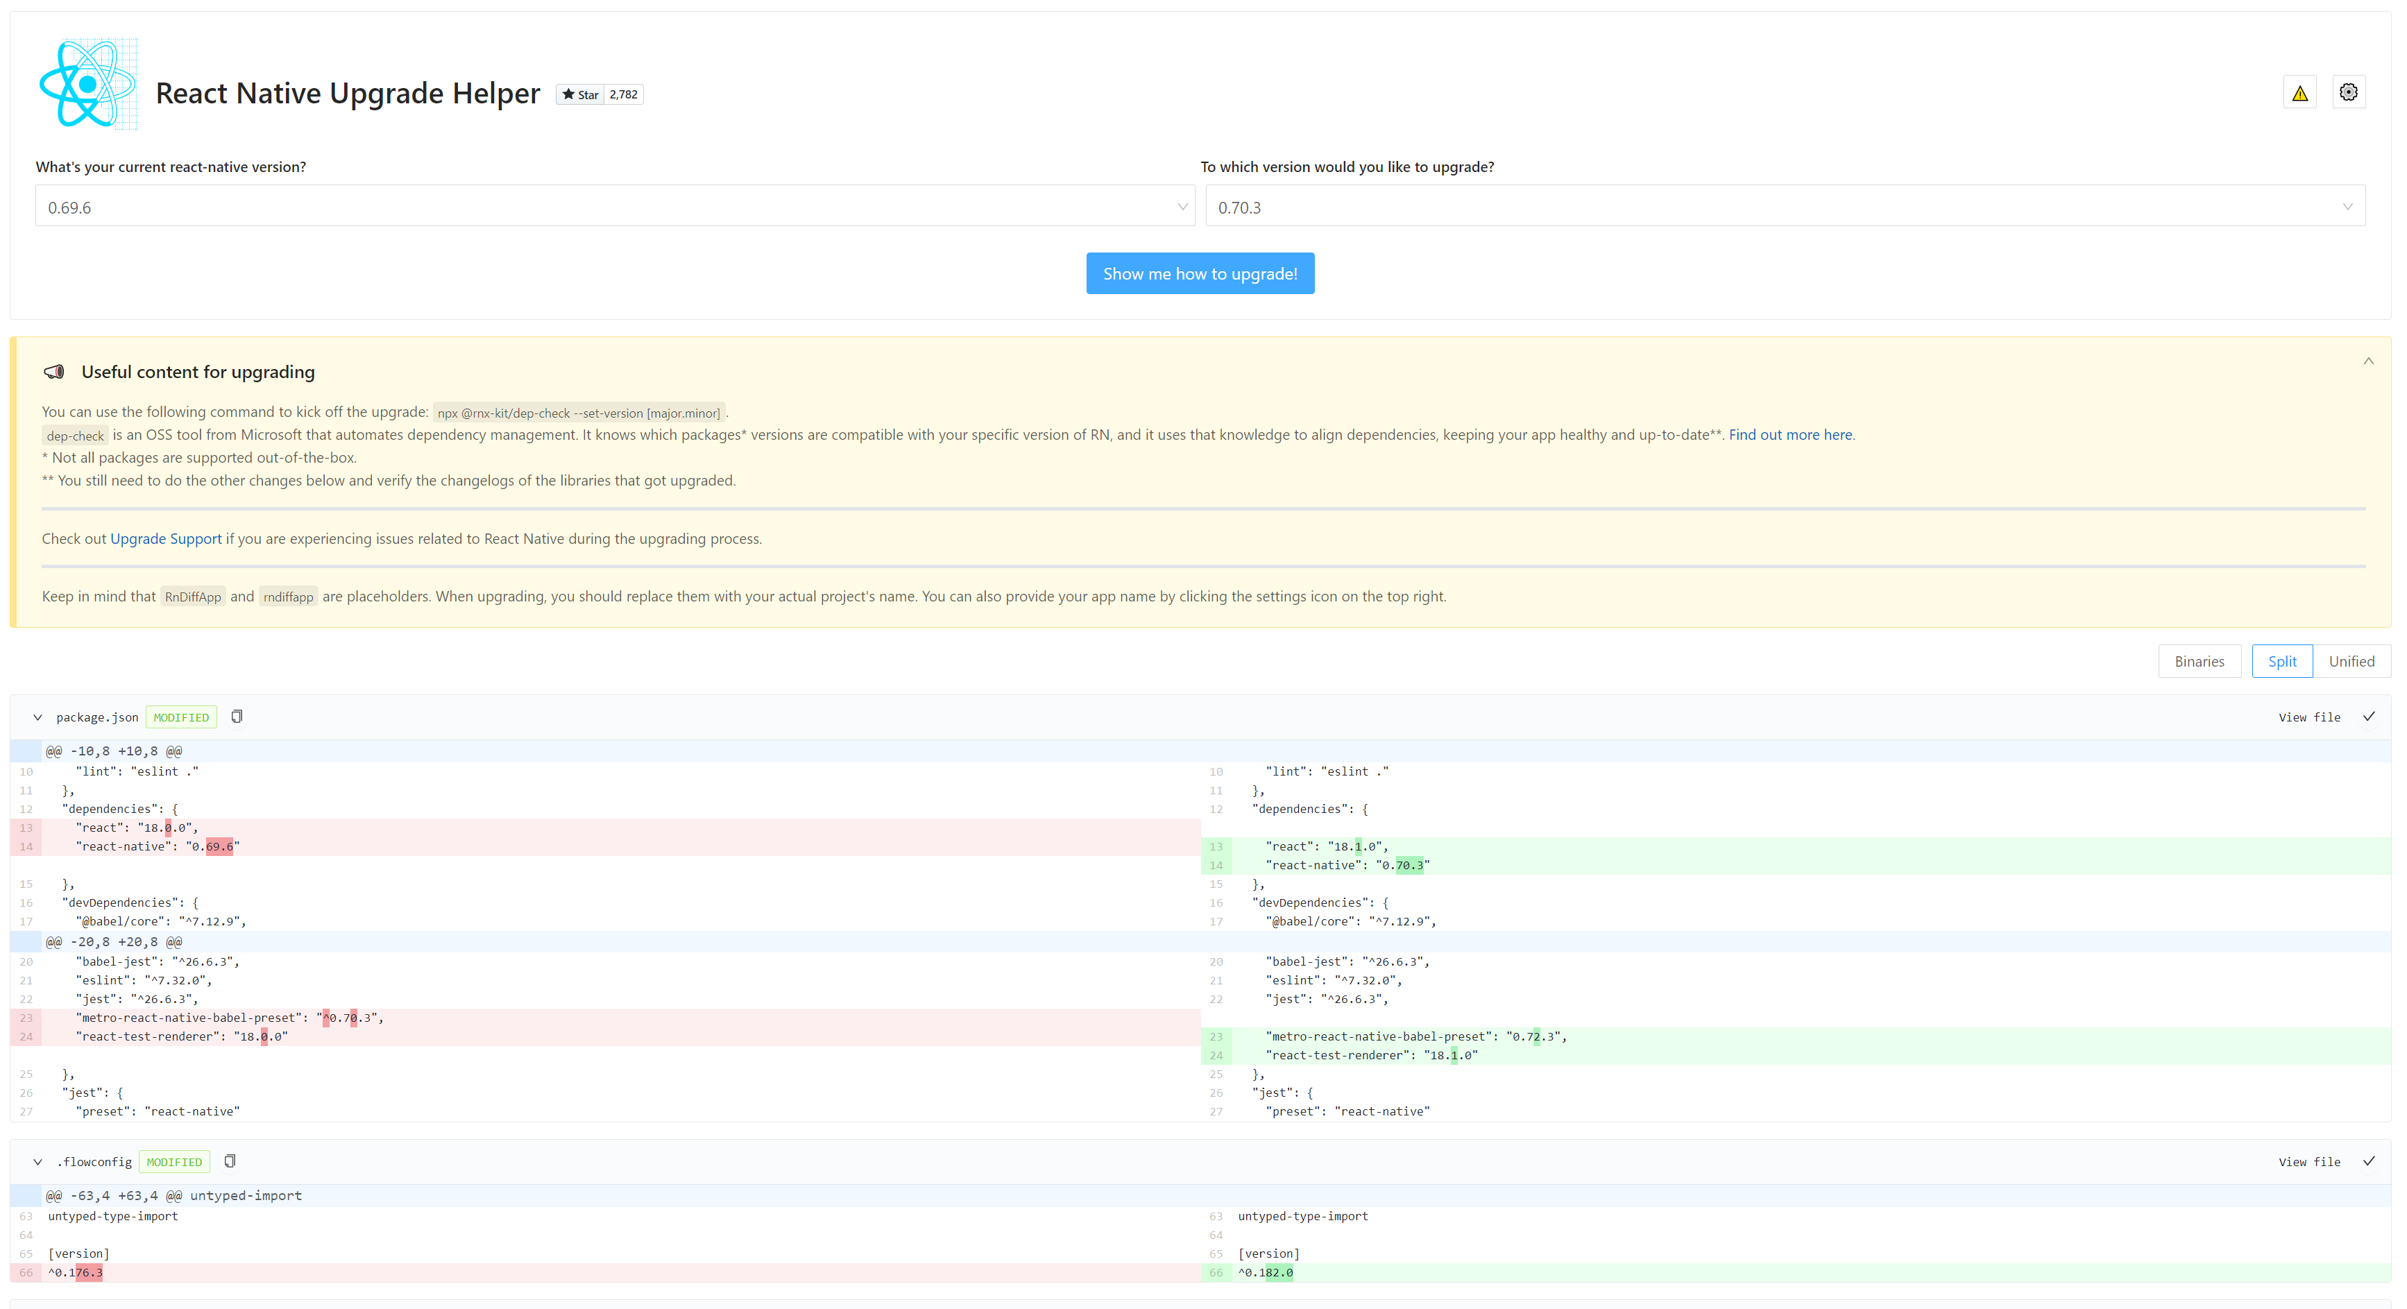Open the current version 0.69.6 dropdown
Image resolution: width=2407 pixels, height=1309 pixels.
(615, 207)
